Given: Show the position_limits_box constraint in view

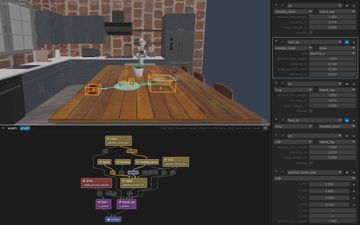Looking at the screenshot, I should tap(347, 172).
